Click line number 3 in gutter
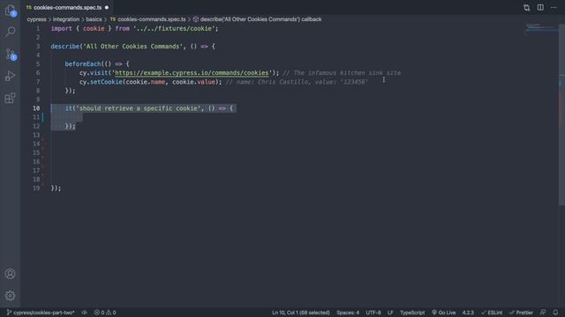This screenshot has width=565, height=317. coord(38,47)
